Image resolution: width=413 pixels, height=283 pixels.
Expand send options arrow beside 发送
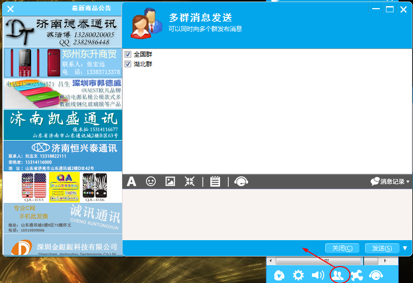(405, 248)
